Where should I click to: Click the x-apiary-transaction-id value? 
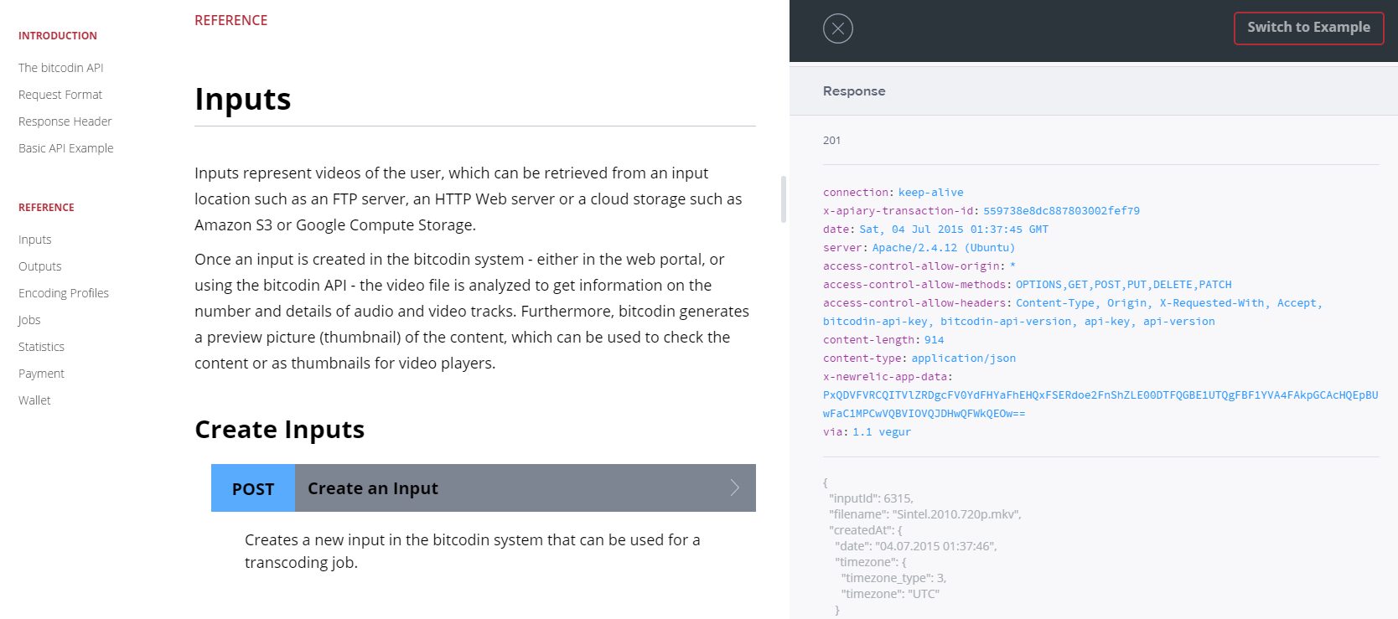click(x=1061, y=211)
